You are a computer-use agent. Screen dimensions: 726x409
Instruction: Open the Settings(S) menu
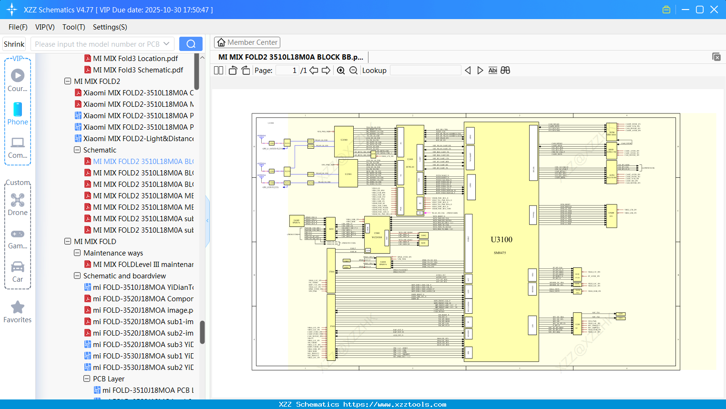click(x=110, y=27)
